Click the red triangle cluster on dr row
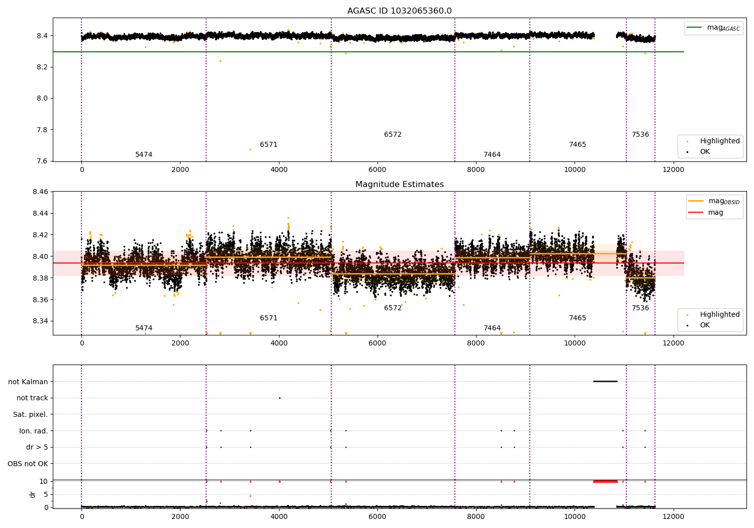 605,481
